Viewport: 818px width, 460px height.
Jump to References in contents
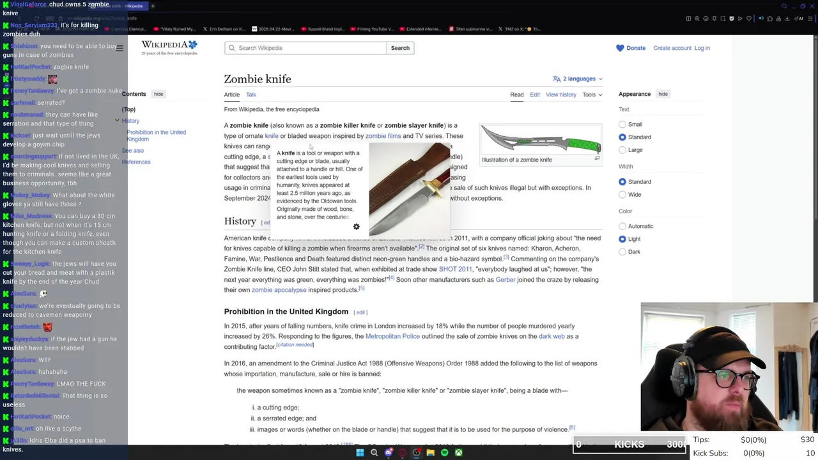tap(136, 162)
